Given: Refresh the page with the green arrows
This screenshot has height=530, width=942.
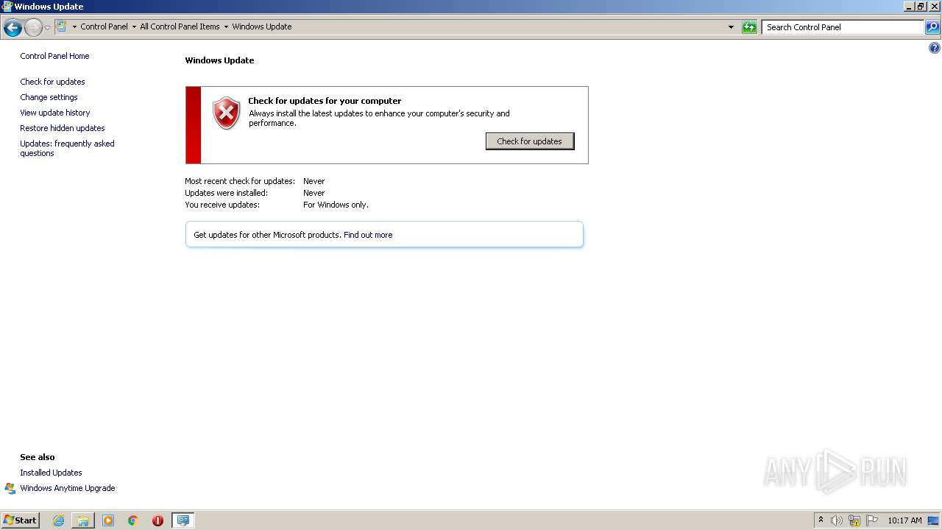Looking at the screenshot, I should 749,27.
